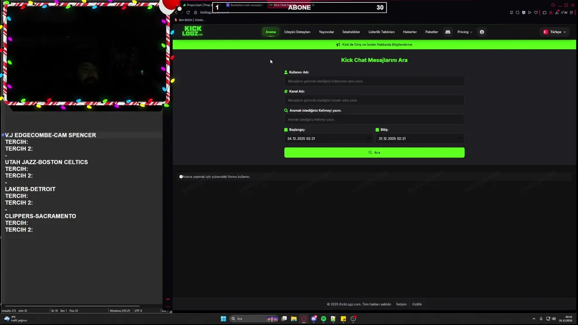Screen dimensions: 578x325
Task: Click the Turkish flag icon beside Türkçe
Action: click(x=545, y=32)
